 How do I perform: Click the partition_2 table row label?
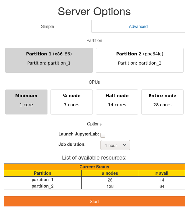[x=43, y=186]
